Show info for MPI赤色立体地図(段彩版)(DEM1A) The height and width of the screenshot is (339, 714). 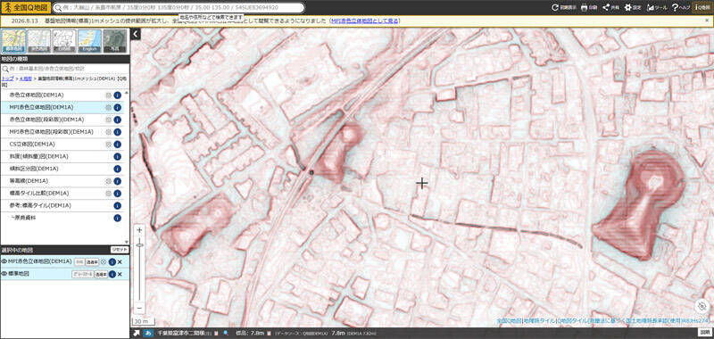pos(118,132)
